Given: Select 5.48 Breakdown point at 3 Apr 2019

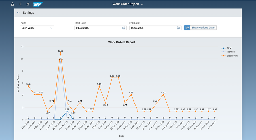Looking at the screenshot, I should click(x=99, y=86).
